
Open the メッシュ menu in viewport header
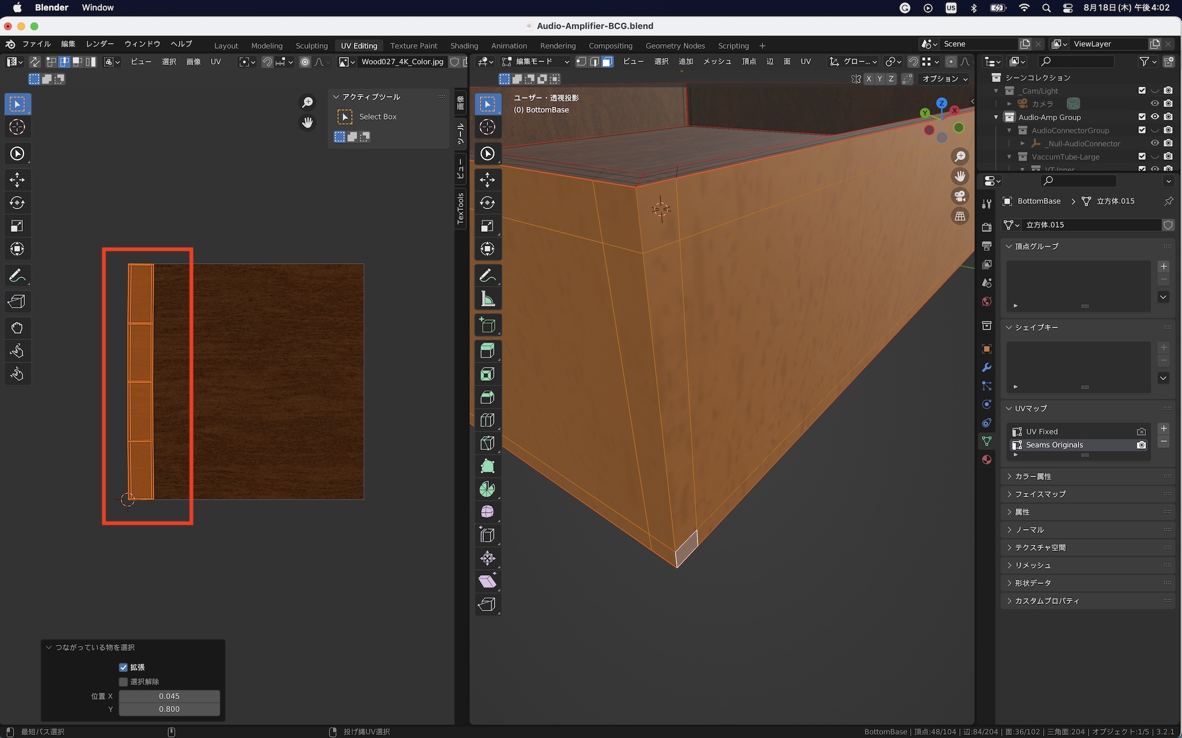(717, 61)
